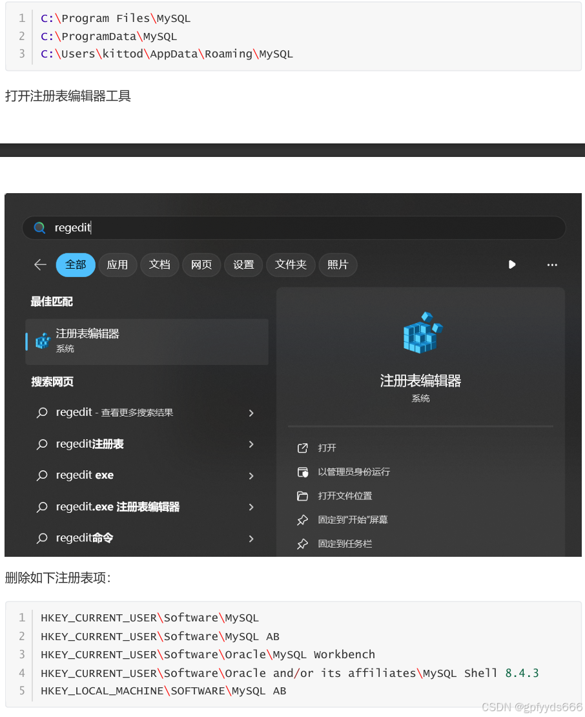The height and width of the screenshot is (717, 585).
Task: Click search icon beside 'regedit exe'
Action: tap(42, 475)
